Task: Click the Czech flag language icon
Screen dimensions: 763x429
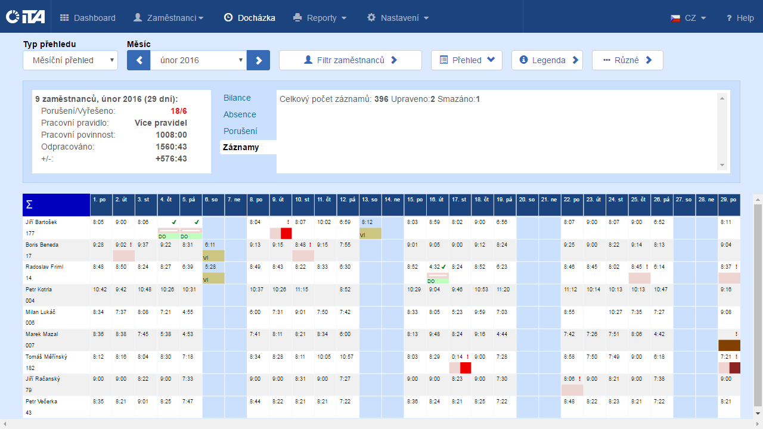Action: [x=675, y=18]
